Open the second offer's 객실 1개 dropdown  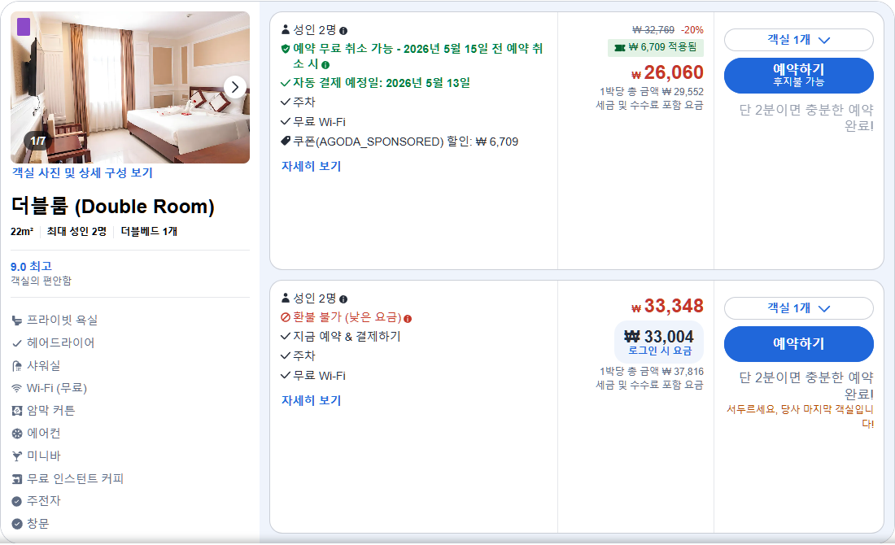pyautogui.click(x=798, y=308)
